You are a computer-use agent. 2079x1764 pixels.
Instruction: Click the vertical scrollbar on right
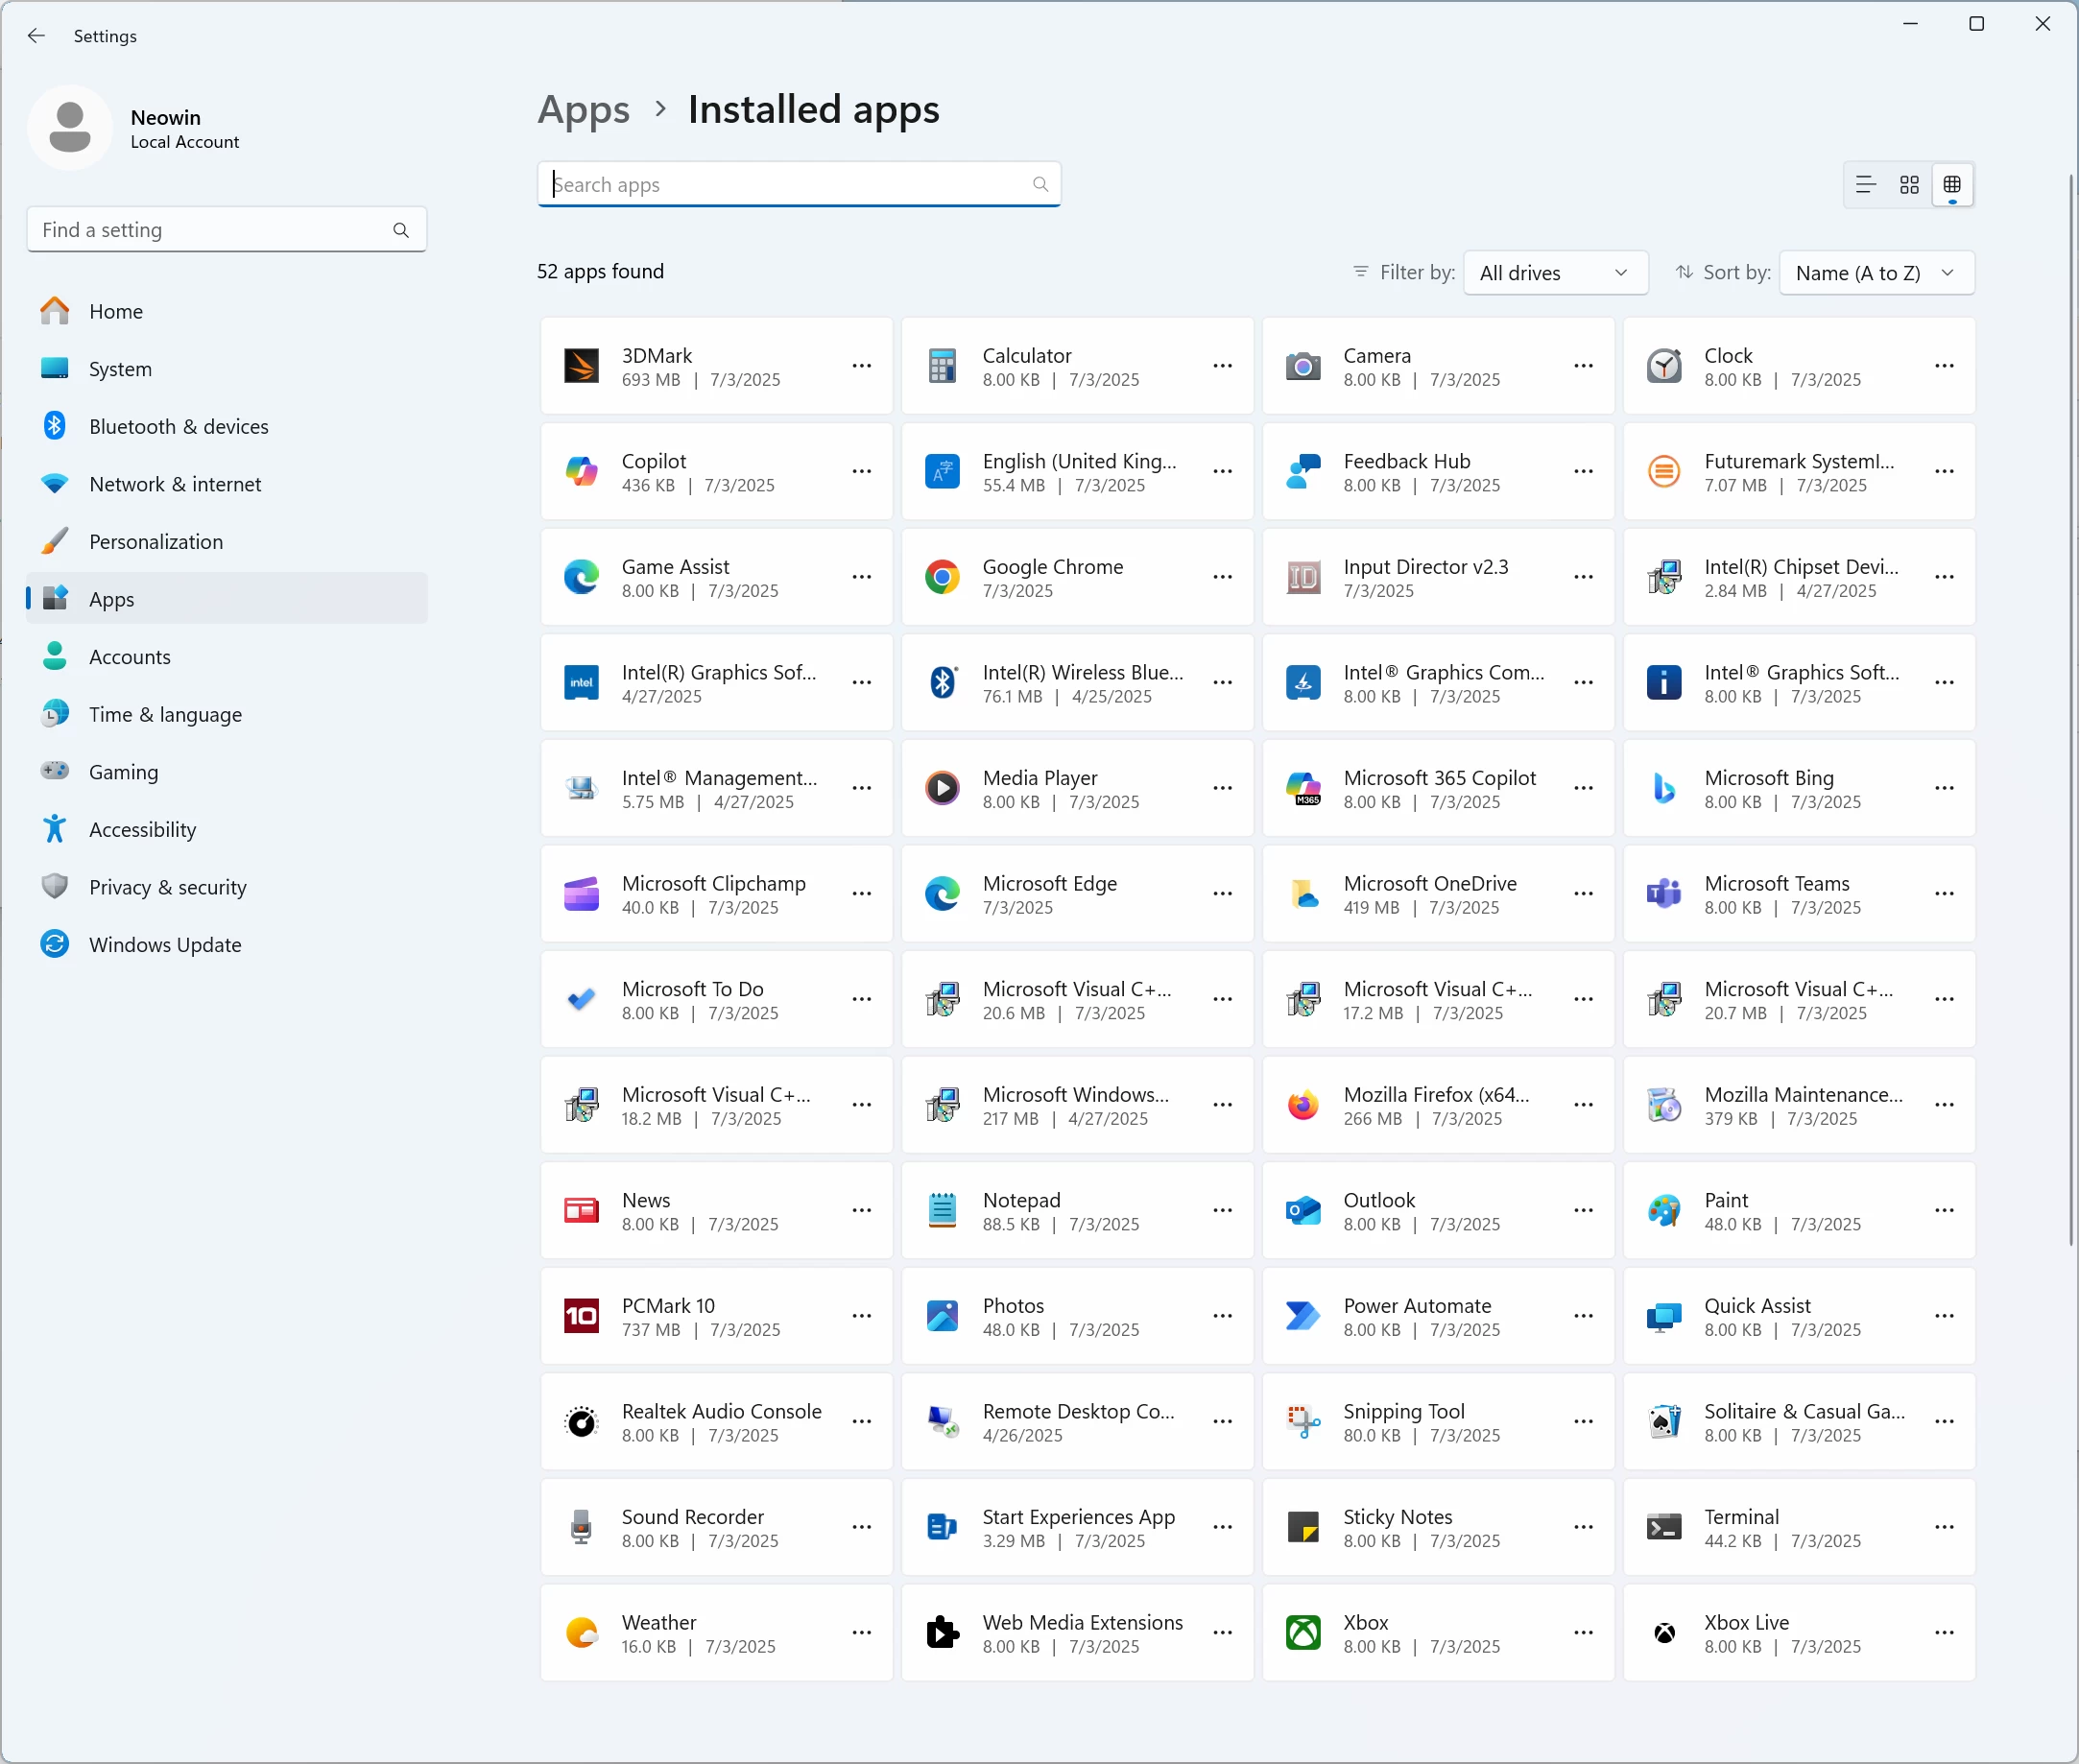click(x=2070, y=710)
